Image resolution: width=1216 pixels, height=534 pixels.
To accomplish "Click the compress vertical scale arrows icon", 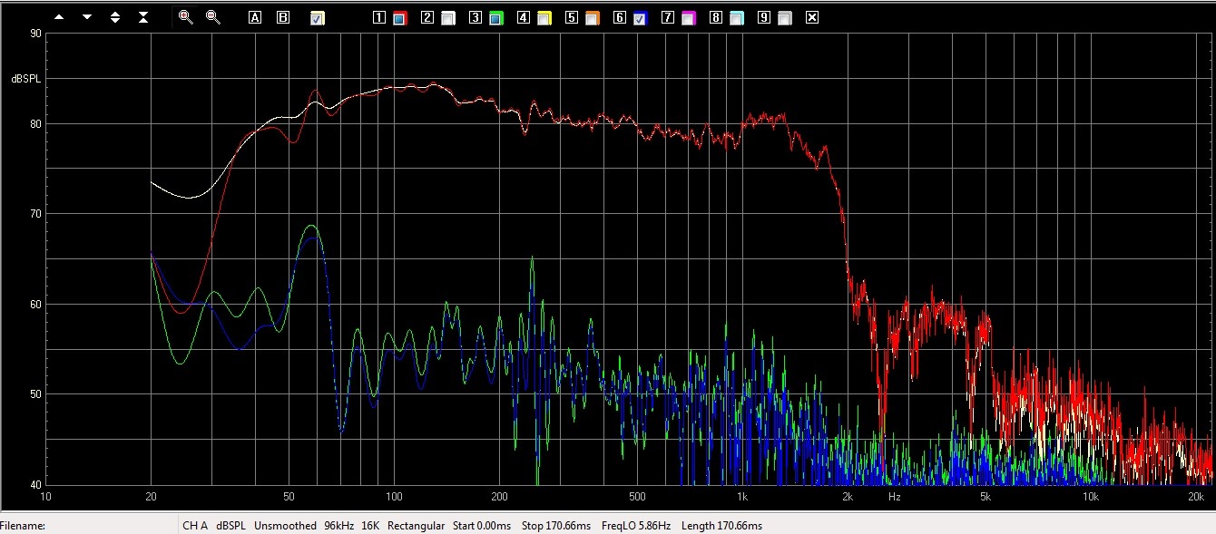I will [x=143, y=17].
